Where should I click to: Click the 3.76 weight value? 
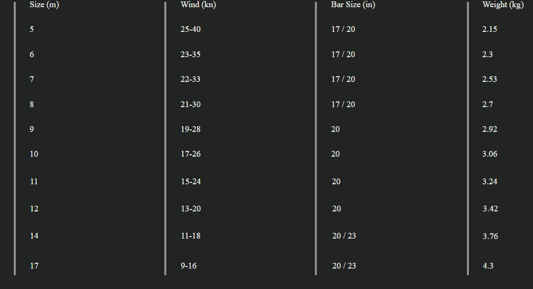pos(490,236)
